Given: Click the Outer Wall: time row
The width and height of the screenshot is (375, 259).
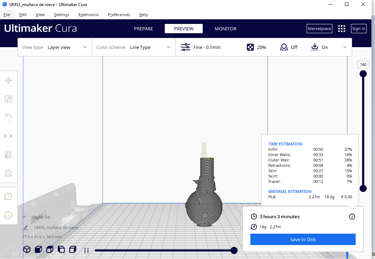Looking at the screenshot, I should coord(310,160).
